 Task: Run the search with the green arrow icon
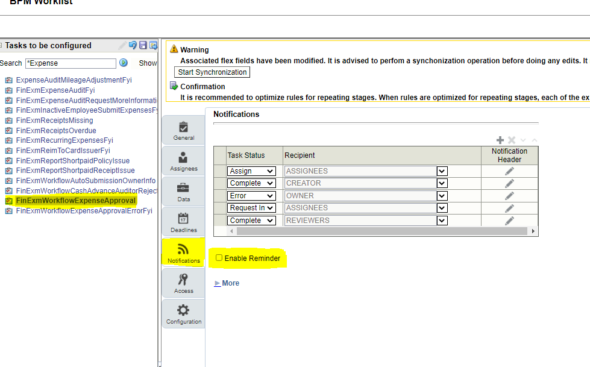click(124, 63)
